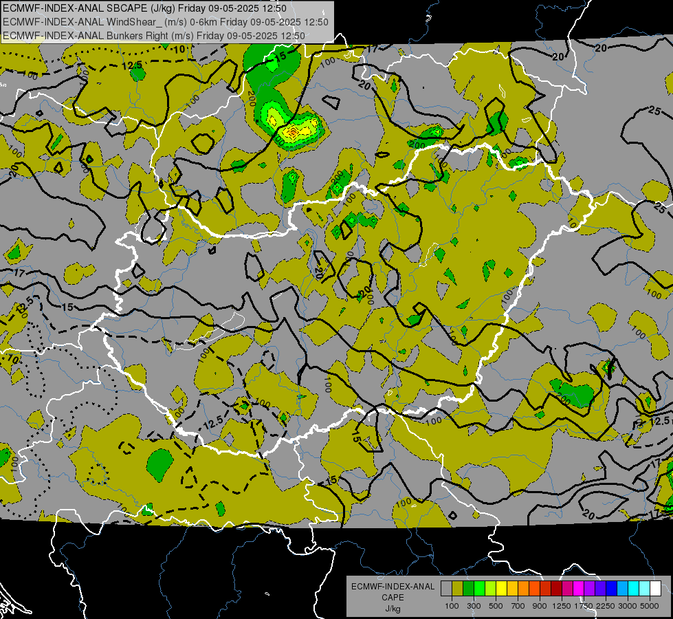673x619 pixels.
Task: Select the bright green legend swatch
Action: (479, 589)
